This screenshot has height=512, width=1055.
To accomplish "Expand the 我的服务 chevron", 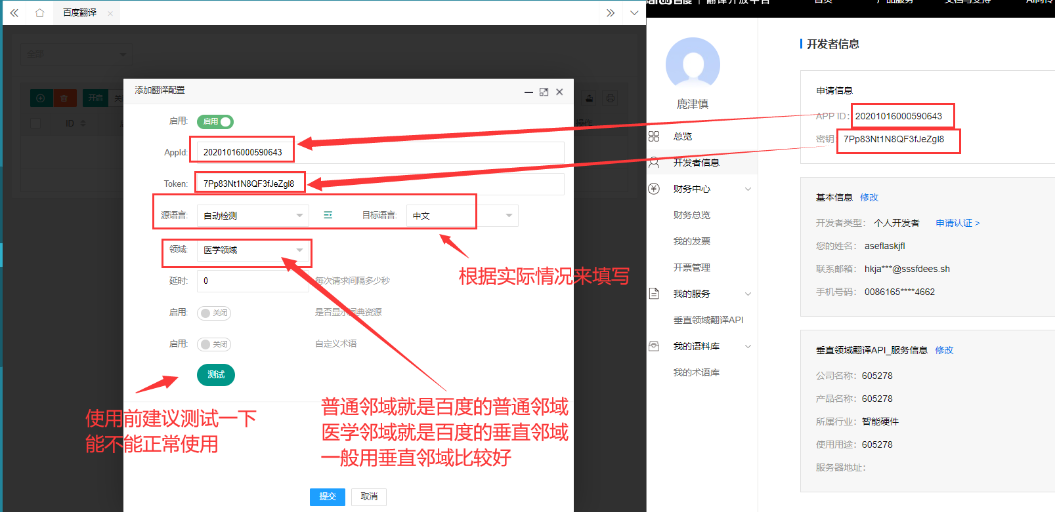I will (748, 294).
